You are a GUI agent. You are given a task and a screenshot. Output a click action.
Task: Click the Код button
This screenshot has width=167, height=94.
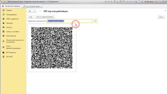point(31,17)
